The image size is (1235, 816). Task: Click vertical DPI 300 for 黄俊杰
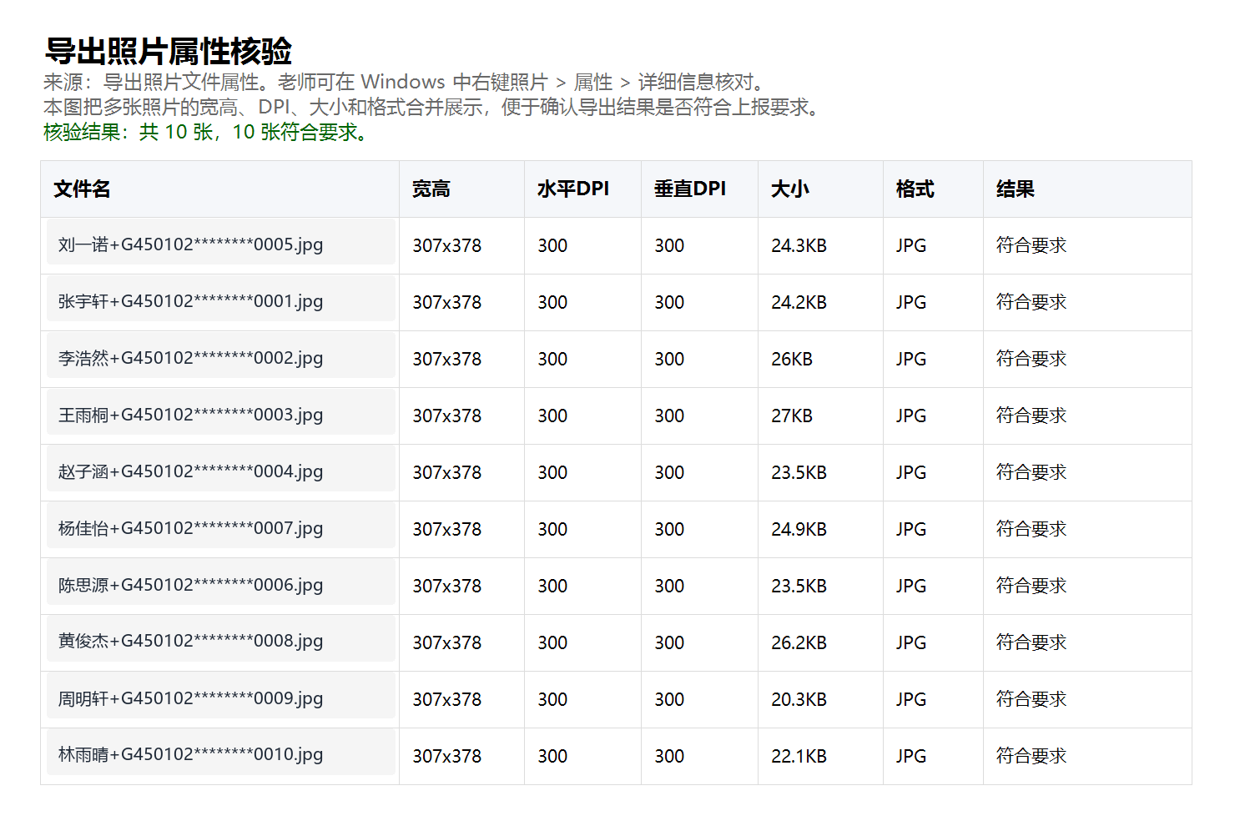click(x=669, y=642)
